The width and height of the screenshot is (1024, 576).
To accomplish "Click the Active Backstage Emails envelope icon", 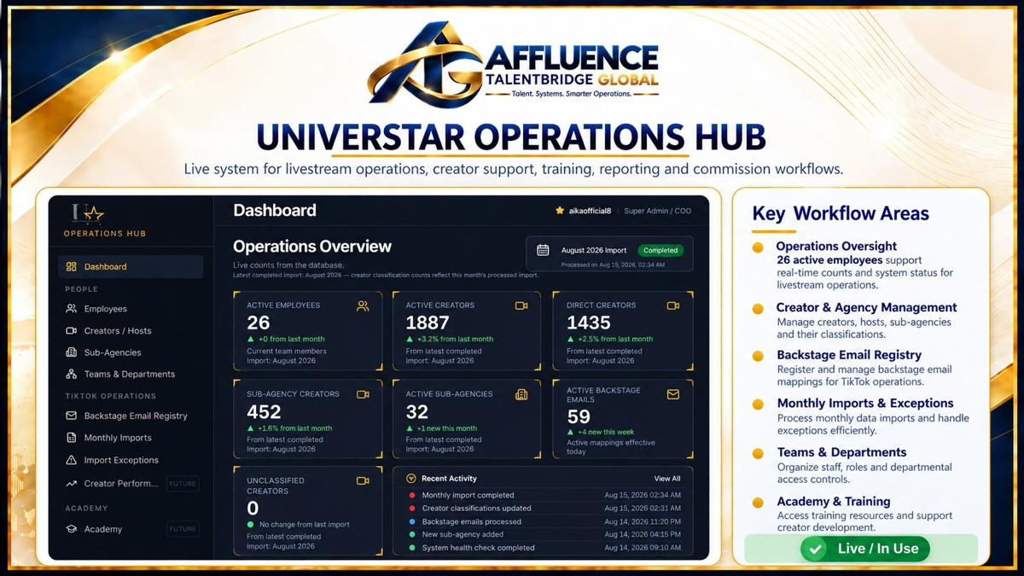I will tap(672, 394).
